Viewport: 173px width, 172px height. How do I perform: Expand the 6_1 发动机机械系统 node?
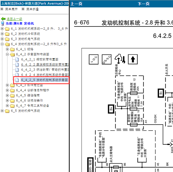pos(2,29)
